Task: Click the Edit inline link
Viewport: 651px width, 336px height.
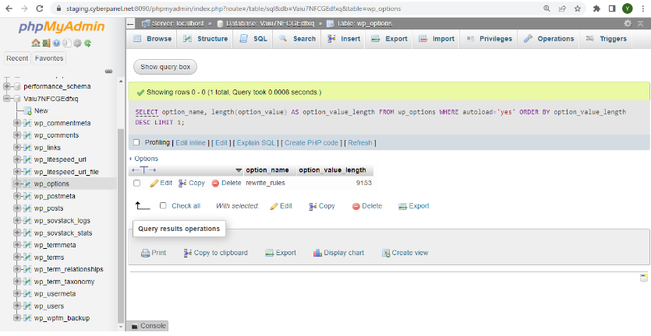Action: pyautogui.click(x=190, y=143)
